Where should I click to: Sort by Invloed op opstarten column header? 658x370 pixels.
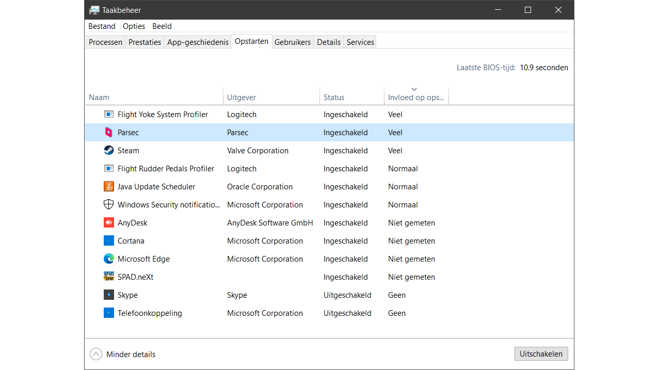tap(415, 97)
